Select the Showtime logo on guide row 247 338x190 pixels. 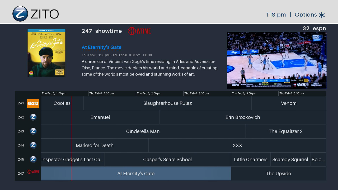(x=33, y=172)
